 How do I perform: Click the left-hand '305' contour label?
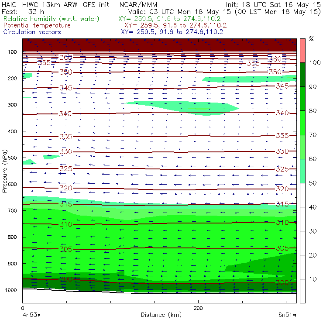tap(66, 249)
